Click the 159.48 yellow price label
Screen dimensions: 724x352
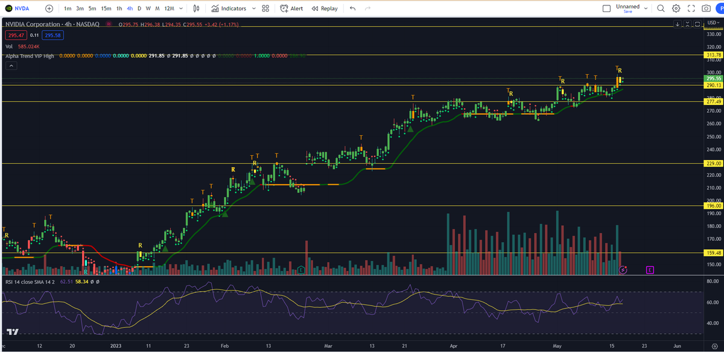[714, 252]
